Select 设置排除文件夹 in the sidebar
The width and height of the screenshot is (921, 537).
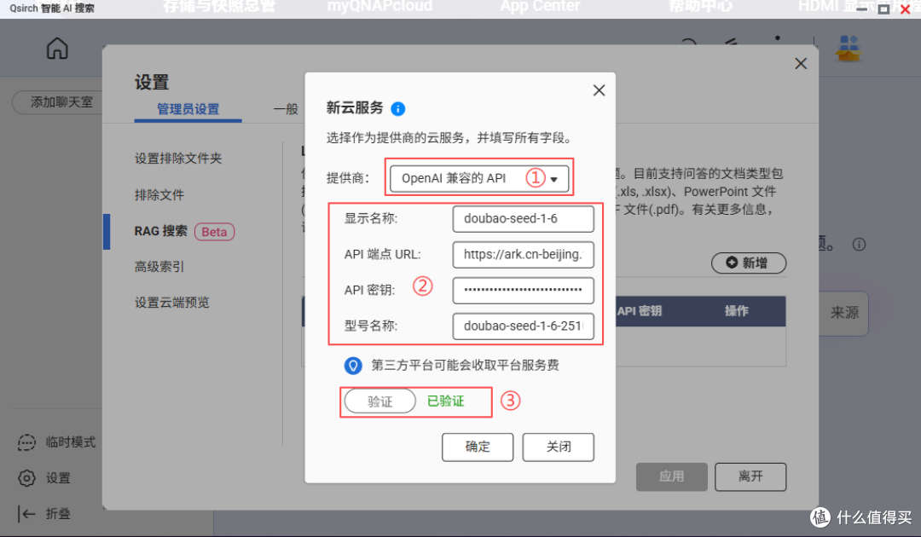(x=178, y=159)
